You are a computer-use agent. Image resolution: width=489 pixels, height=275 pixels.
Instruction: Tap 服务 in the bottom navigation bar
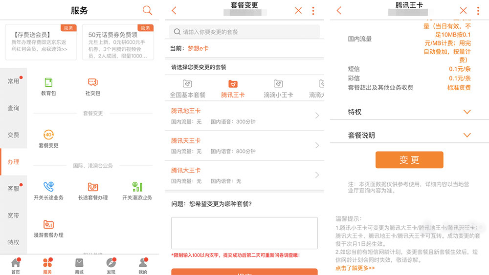47,265
